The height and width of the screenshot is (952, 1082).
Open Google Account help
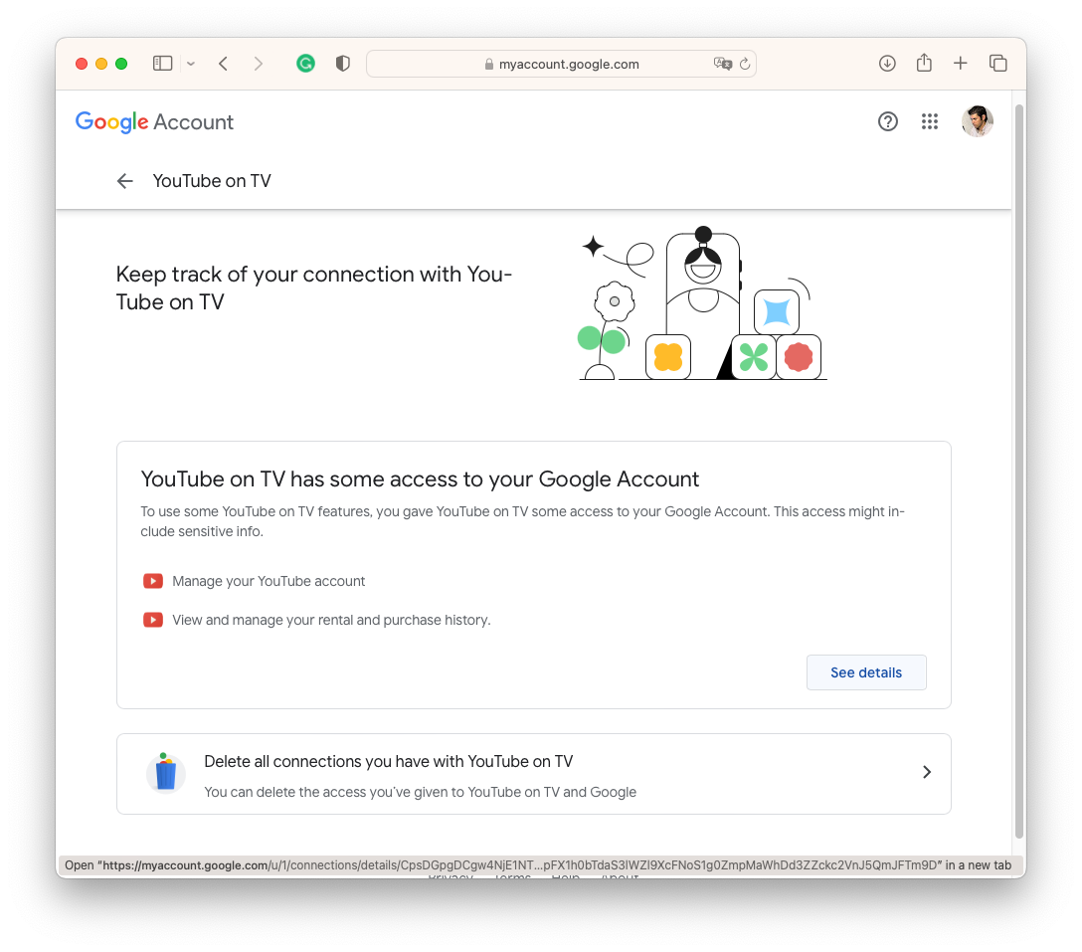point(888,121)
